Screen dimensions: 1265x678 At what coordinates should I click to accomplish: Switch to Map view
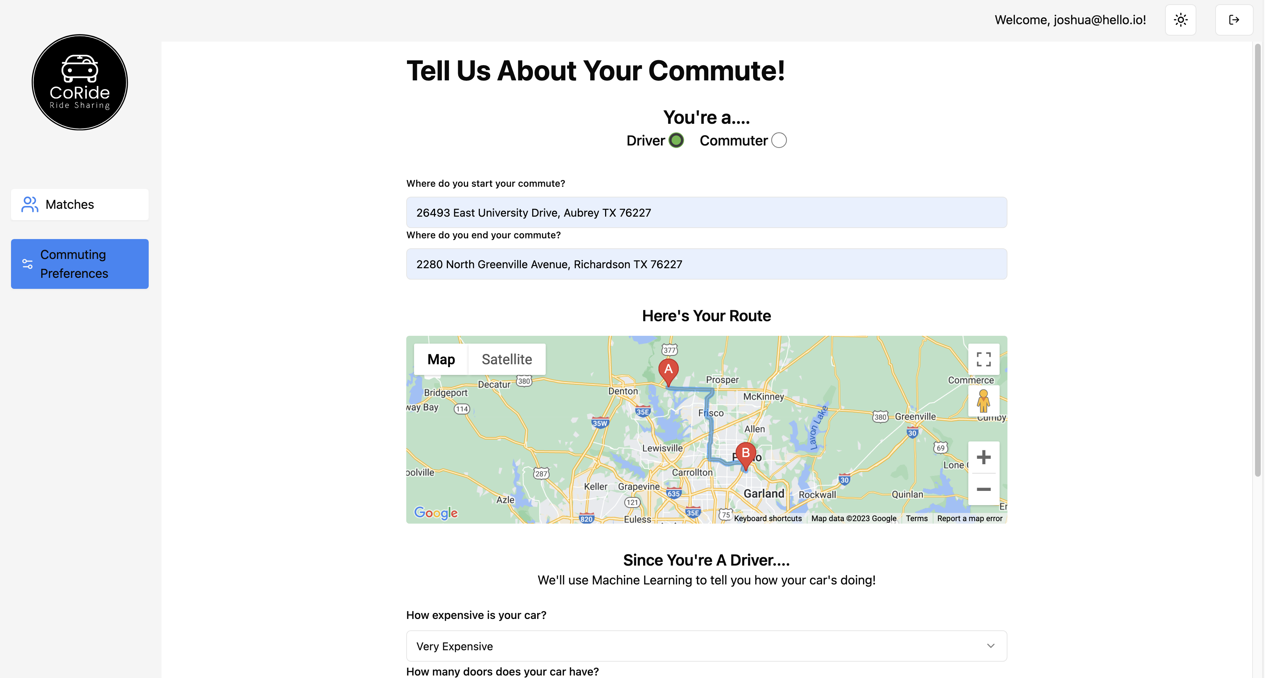click(440, 359)
